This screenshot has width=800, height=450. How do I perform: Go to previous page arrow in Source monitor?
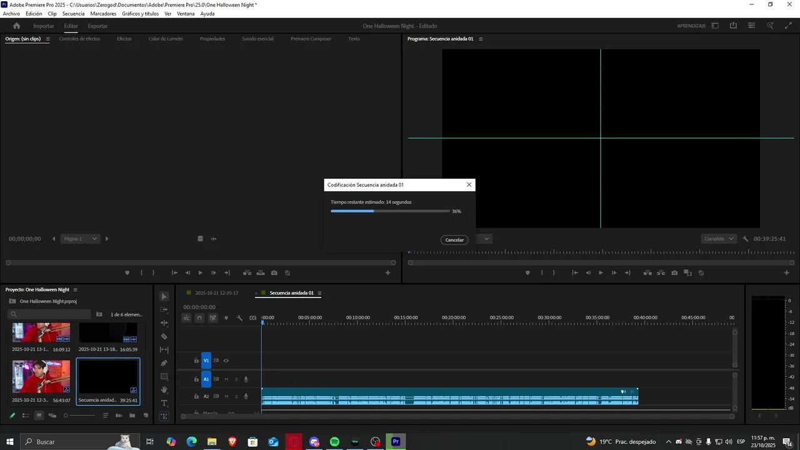coord(54,239)
